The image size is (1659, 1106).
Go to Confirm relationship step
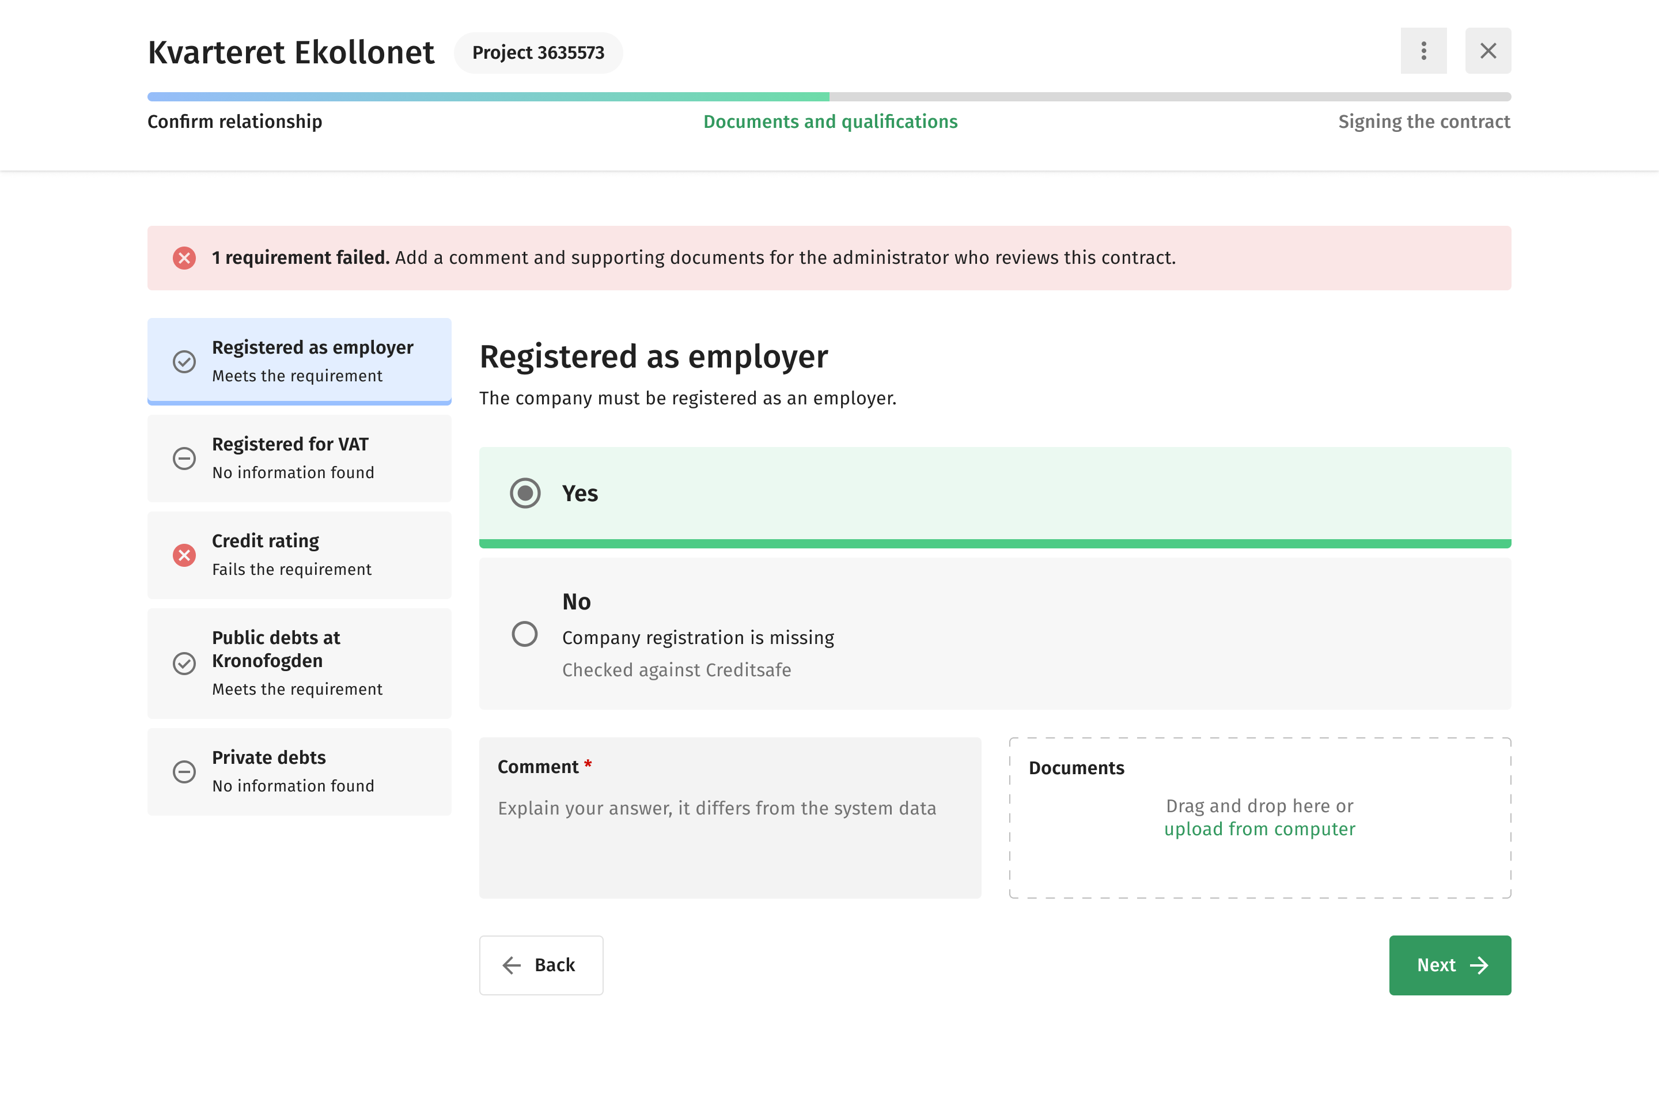[x=235, y=122]
